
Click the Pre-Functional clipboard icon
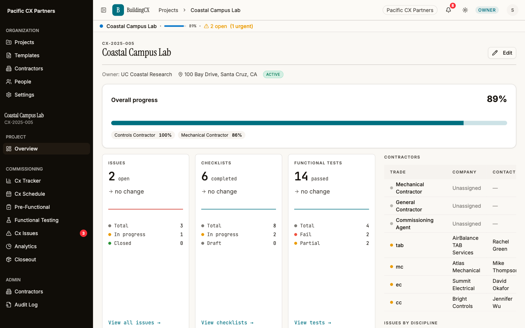(9, 207)
